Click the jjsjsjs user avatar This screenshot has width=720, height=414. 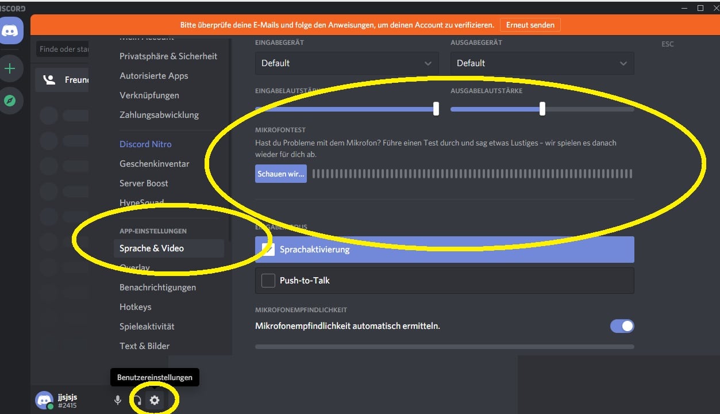(x=44, y=400)
